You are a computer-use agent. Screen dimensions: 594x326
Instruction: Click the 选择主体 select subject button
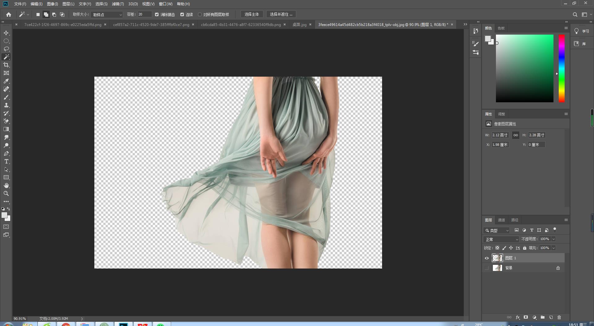click(x=252, y=15)
